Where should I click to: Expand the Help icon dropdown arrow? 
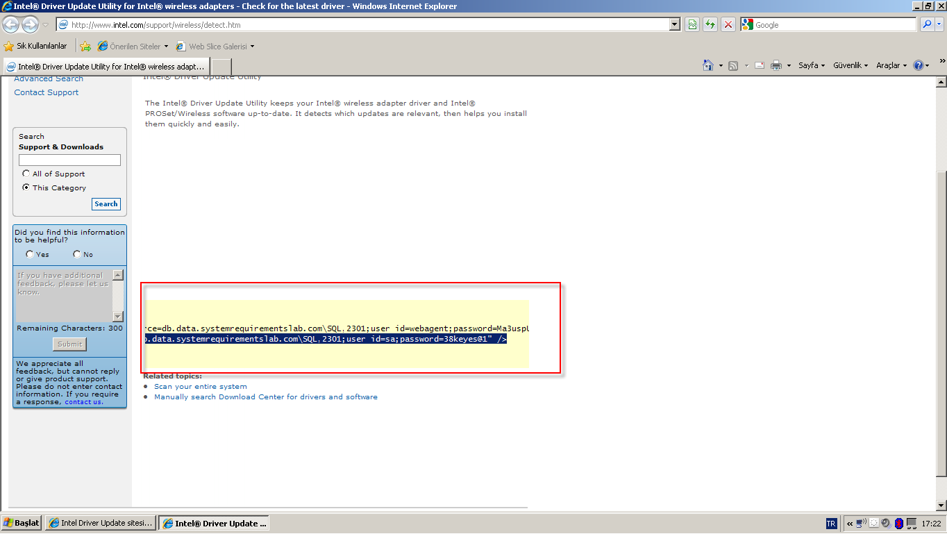point(928,66)
